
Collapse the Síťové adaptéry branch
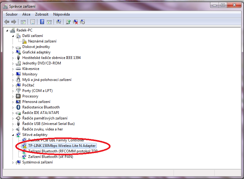pos(13,135)
